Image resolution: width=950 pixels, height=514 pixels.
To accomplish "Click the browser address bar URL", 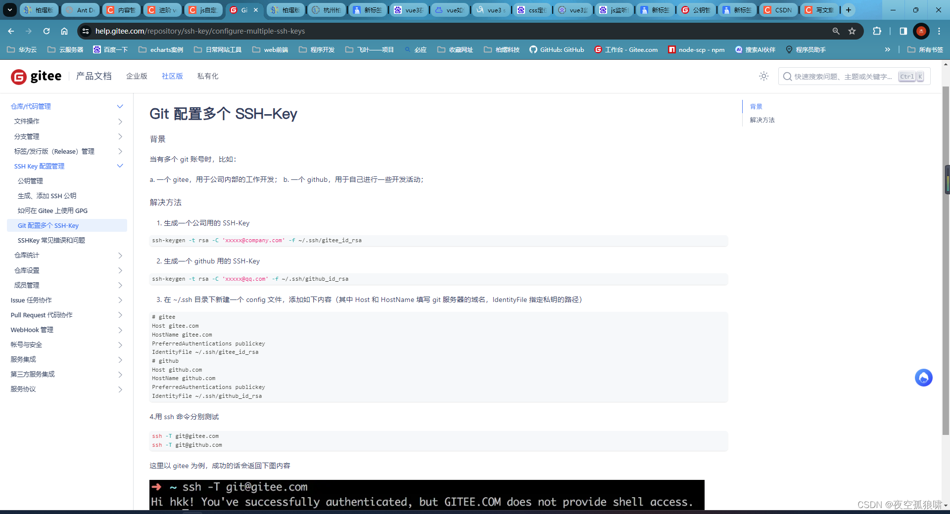I will point(200,31).
